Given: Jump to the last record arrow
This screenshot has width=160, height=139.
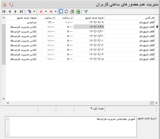Looking at the screenshot, I should point(21,11).
